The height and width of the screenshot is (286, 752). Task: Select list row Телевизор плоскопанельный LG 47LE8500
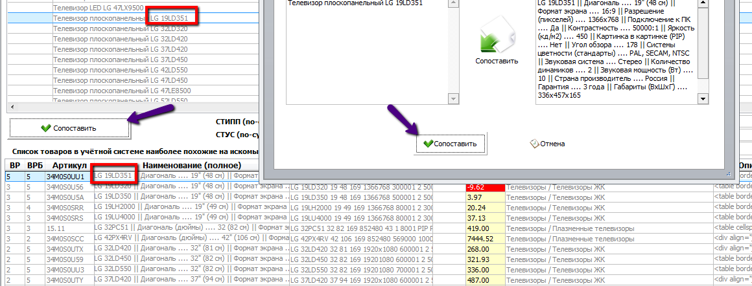coord(122,91)
